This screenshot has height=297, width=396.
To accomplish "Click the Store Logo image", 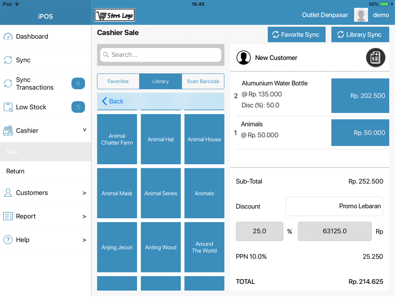I will (x=115, y=15).
